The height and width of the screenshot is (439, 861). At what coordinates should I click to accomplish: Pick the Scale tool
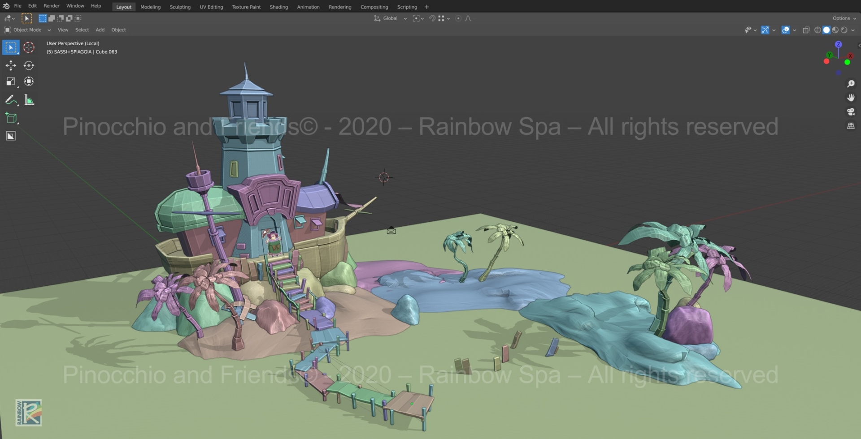[x=11, y=82]
